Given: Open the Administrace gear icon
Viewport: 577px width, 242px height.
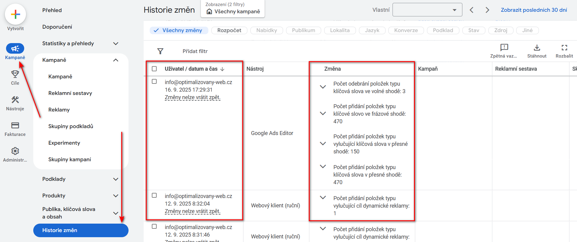Looking at the screenshot, I should [15, 151].
